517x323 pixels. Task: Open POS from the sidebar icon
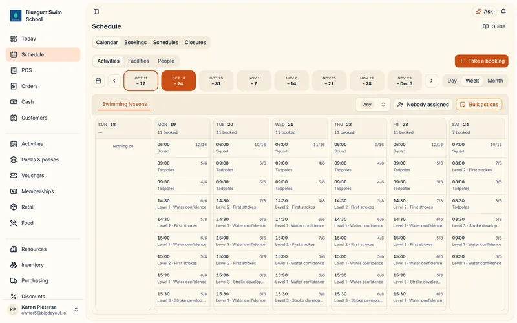coord(14,70)
